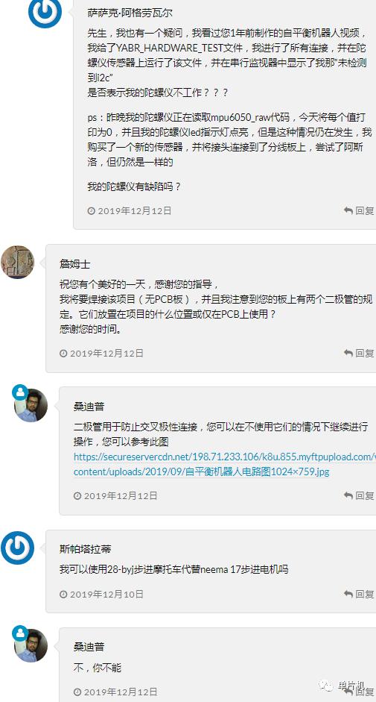Click 詹姆士's avatar thumbnail
The width and height of the screenshot is (376, 702).
[x=17, y=262]
